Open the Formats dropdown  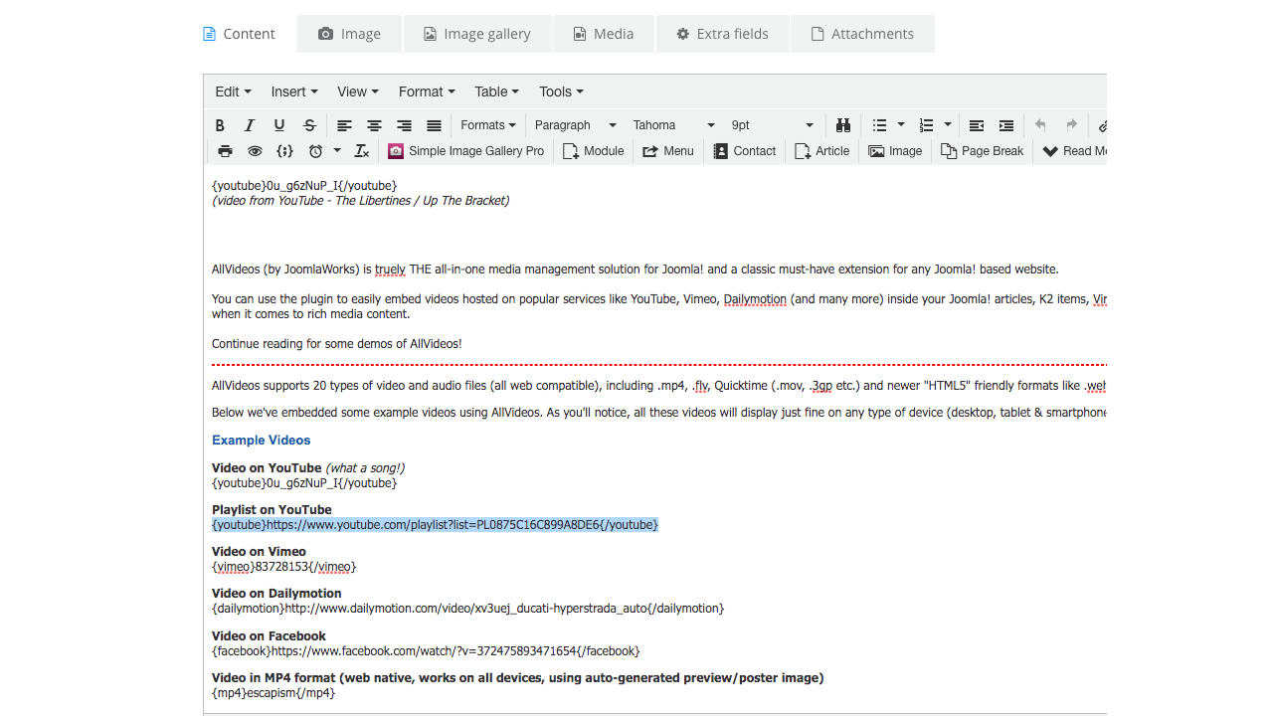point(487,125)
